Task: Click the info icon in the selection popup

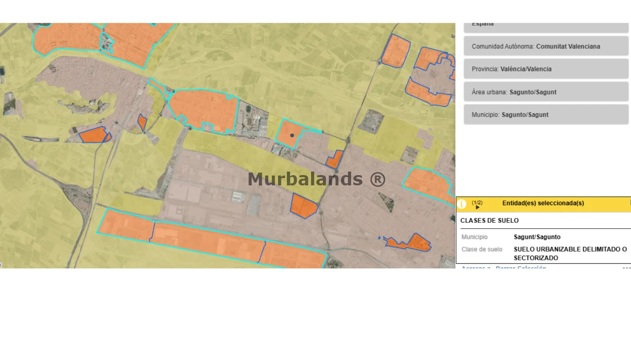Action: coord(462,204)
